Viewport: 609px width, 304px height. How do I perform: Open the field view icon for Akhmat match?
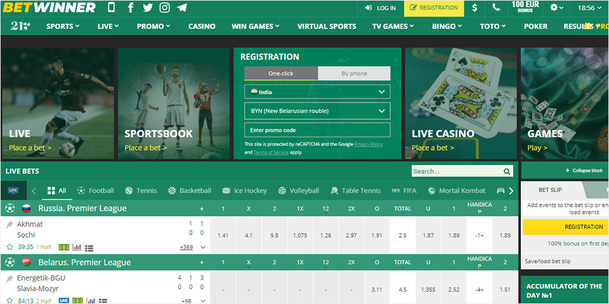click(x=64, y=247)
